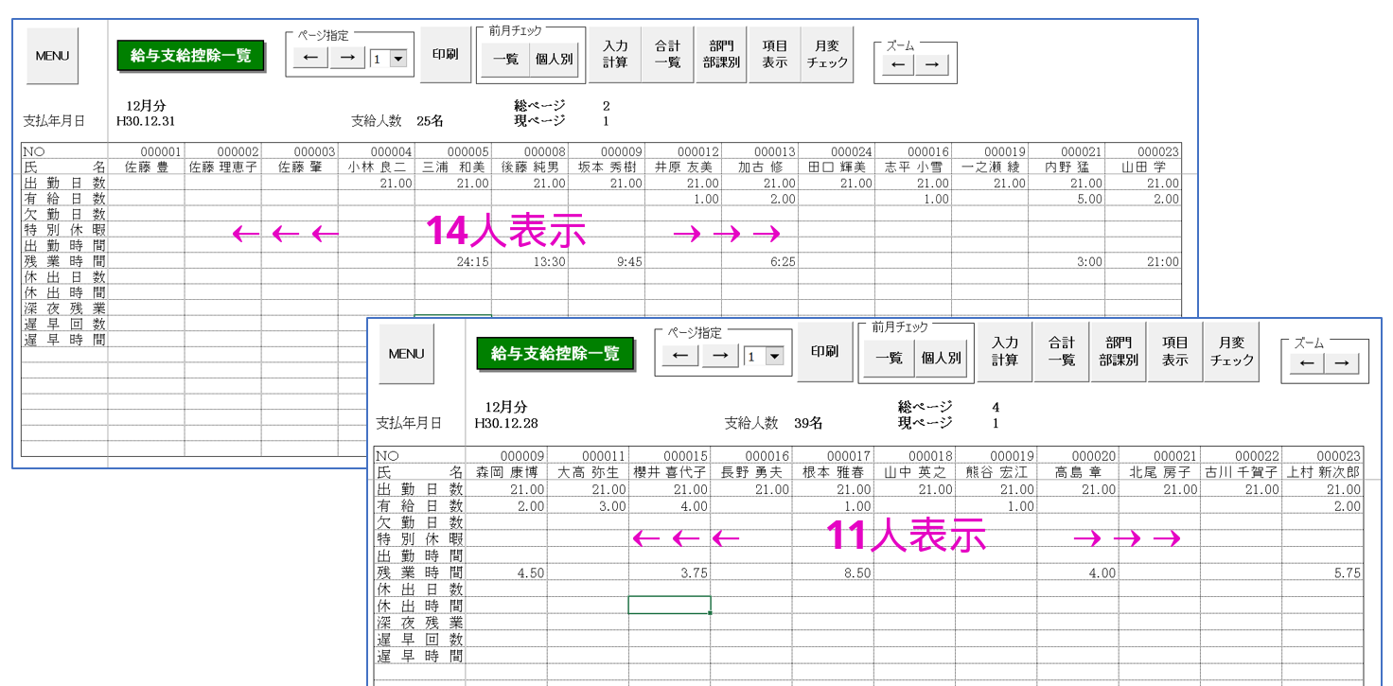Open 項目表示 in back window toolbar
1393x686 pixels.
(x=774, y=55)
